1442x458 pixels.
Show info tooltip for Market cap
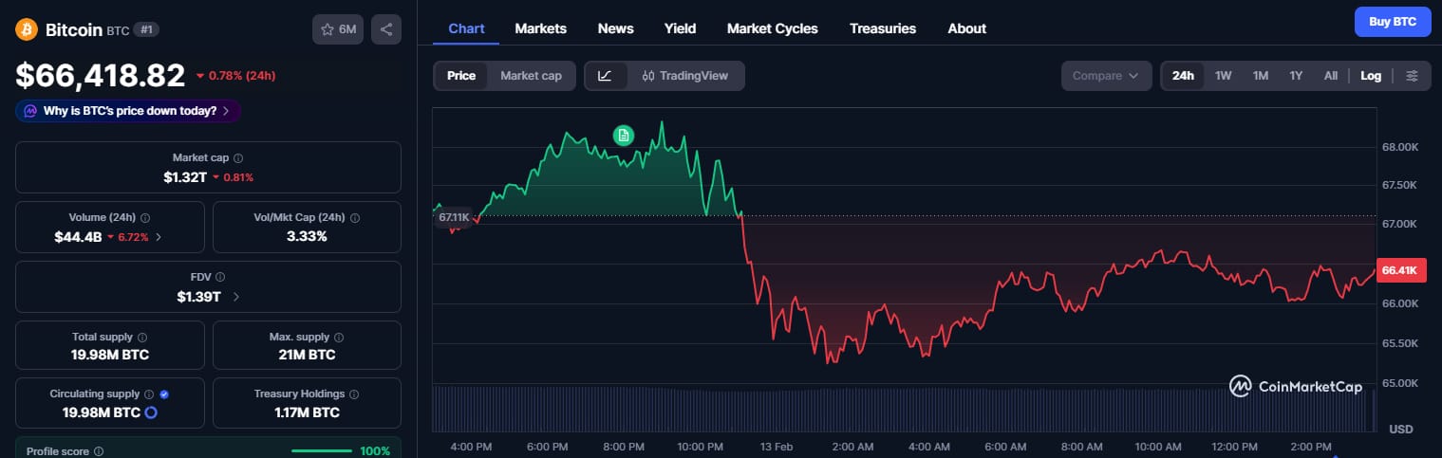tap(238, 158)
